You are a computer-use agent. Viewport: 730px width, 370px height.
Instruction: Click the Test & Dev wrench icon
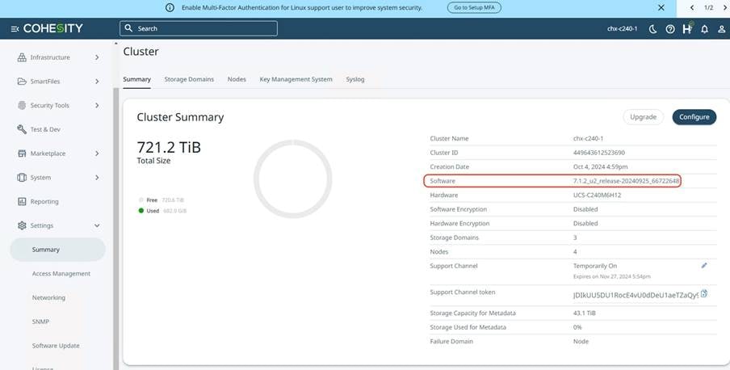point(22,129)
